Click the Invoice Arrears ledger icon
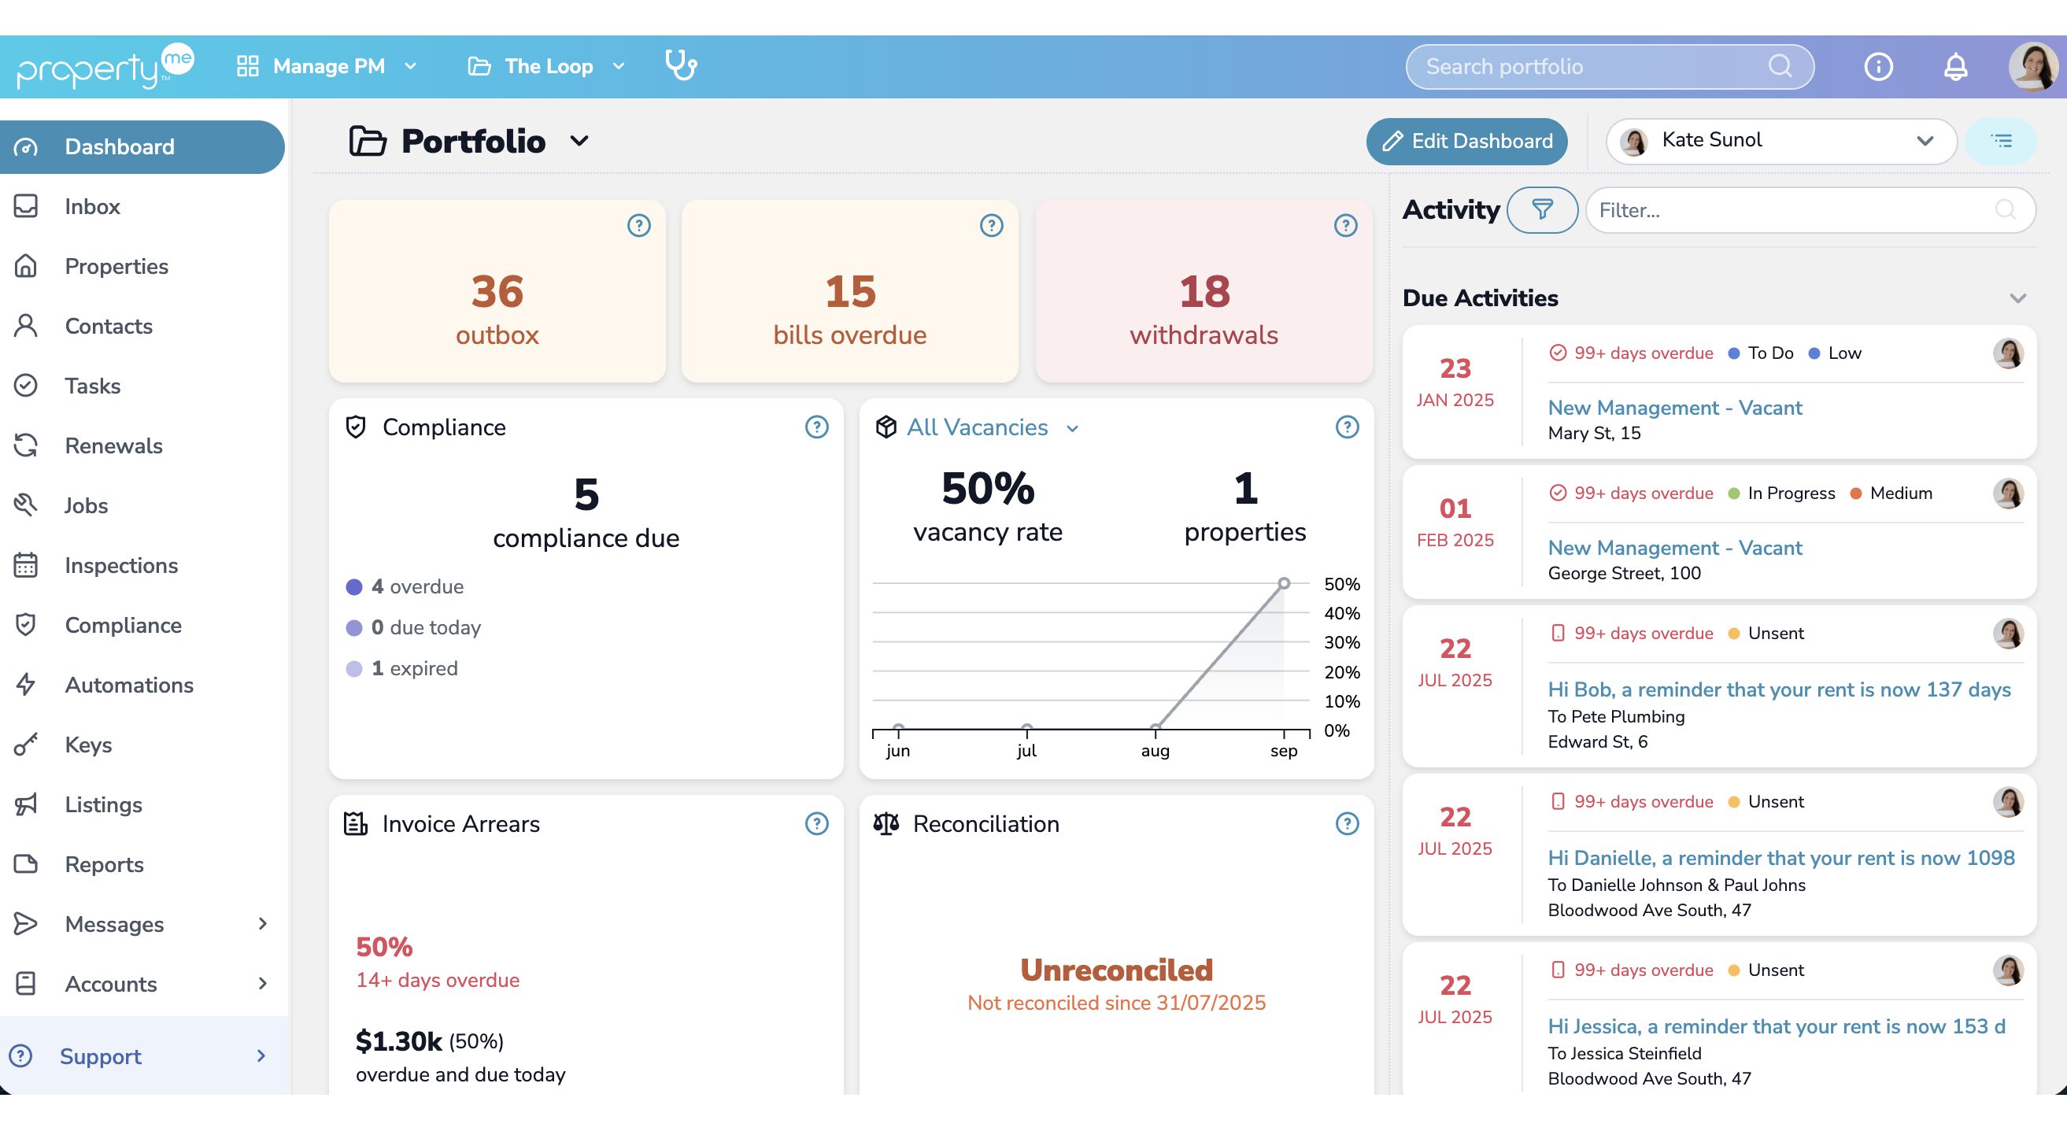The height and width of the screenshot is (1131, 2067). point(356,823)
